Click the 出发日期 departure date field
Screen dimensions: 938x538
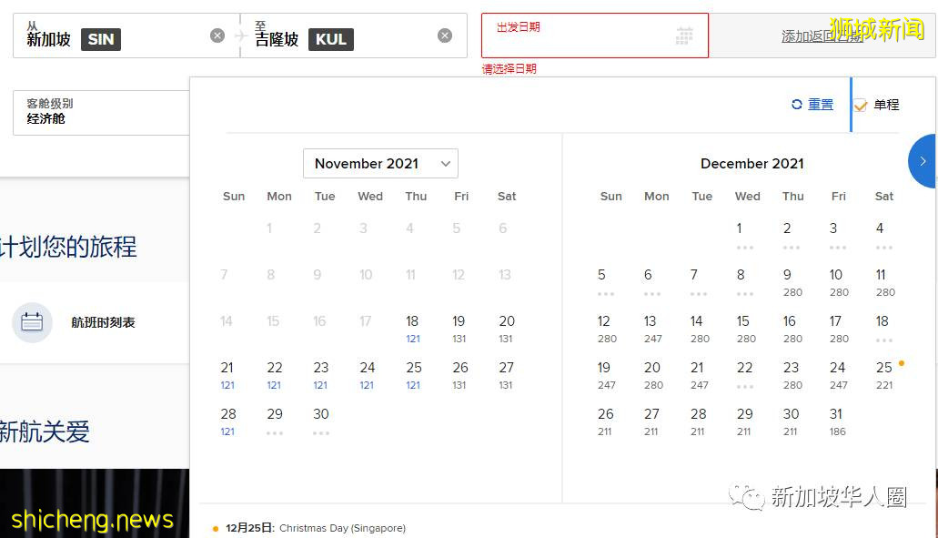click(x=582, y=36)
